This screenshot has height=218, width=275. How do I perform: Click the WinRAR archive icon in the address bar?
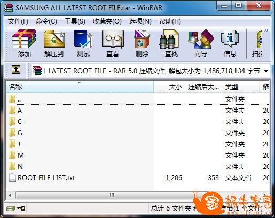pyautogui.click(x=37, y=71)
